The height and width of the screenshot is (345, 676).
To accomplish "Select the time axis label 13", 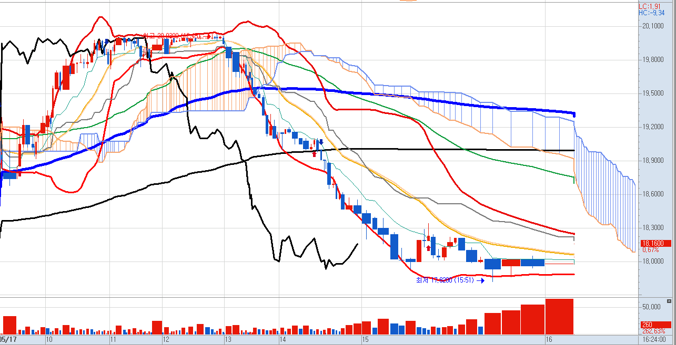I will (228, 340).
